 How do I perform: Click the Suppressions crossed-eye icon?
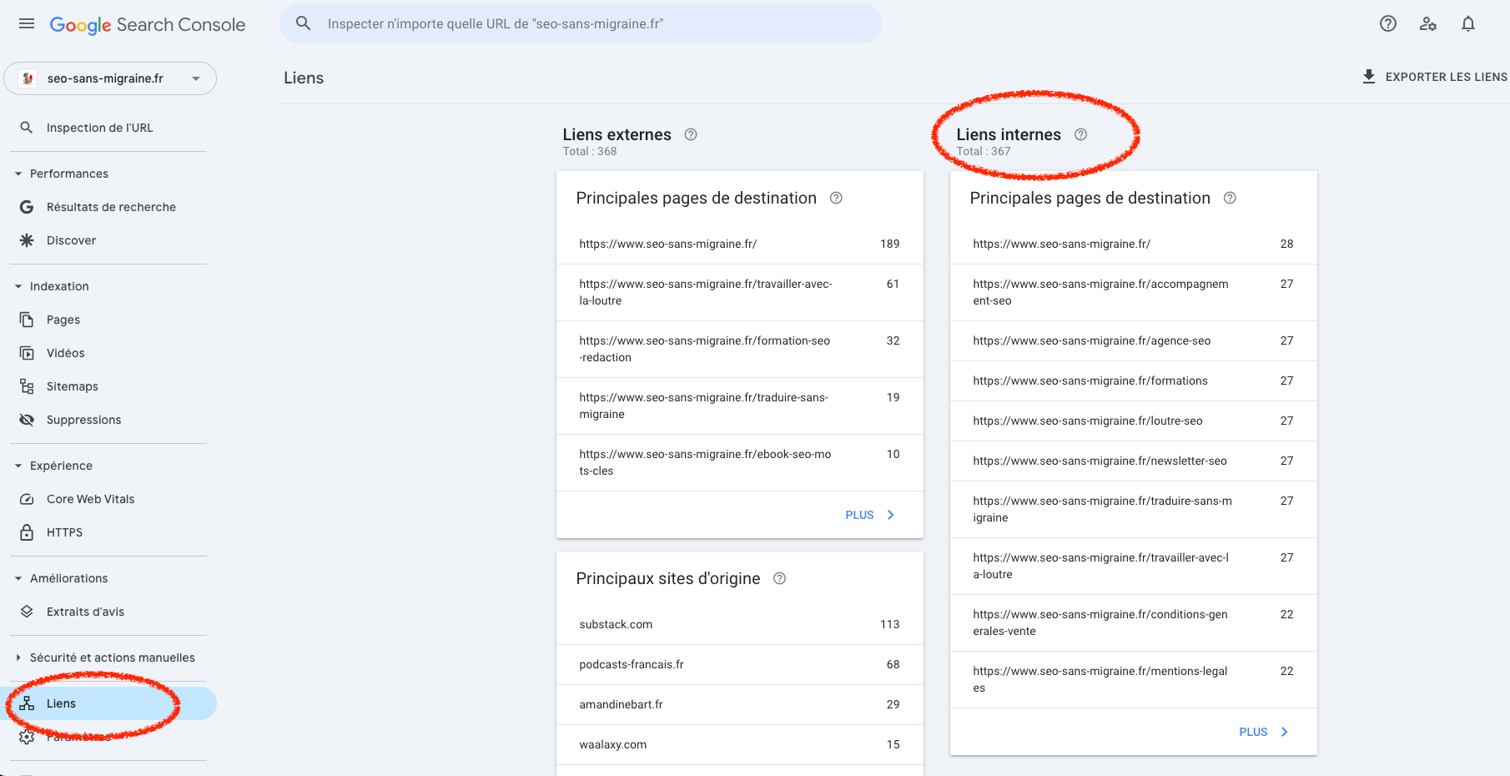click(27, 420)
